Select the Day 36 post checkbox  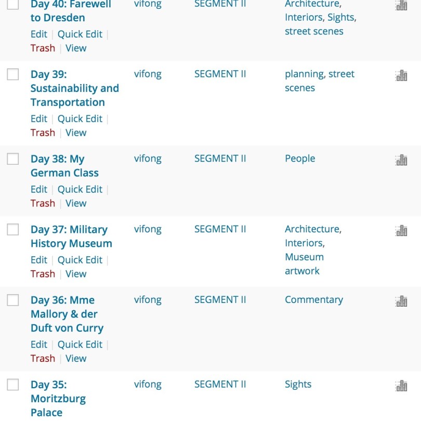pyautogui.click(x=13, y=300)
